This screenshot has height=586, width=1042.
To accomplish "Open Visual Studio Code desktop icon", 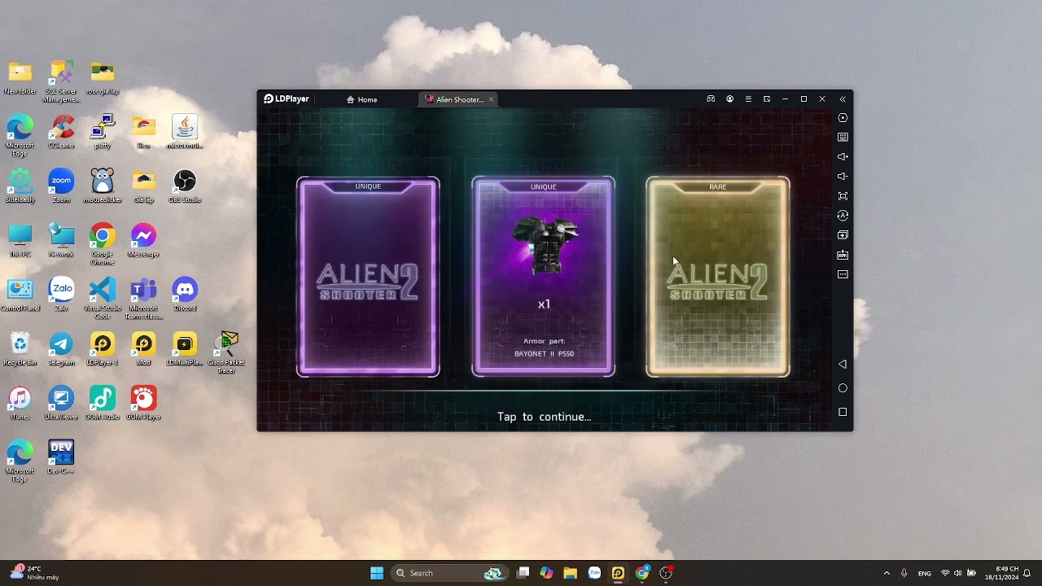I will [103, 298].
